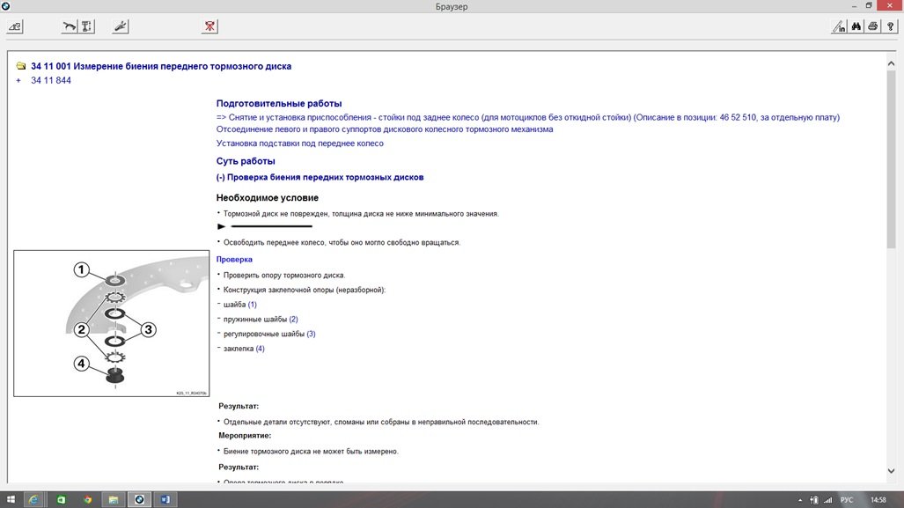Open Word from the Windows taskbar
This screenshot has height=508, width=904.
coord(165,499)
